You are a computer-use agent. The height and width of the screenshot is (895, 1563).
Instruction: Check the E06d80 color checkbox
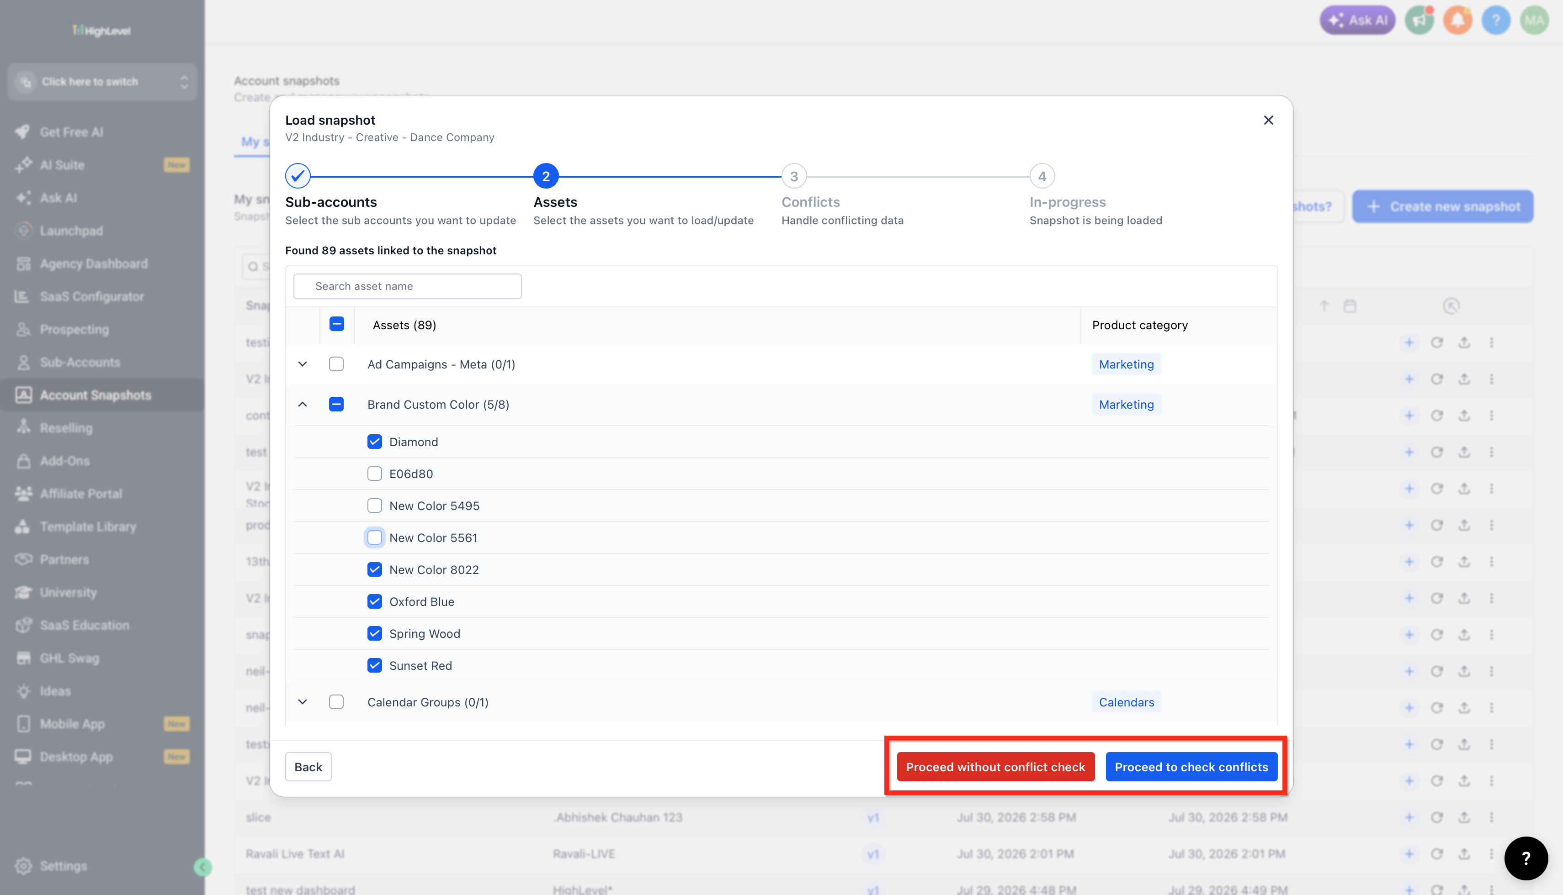pos(375,474)
